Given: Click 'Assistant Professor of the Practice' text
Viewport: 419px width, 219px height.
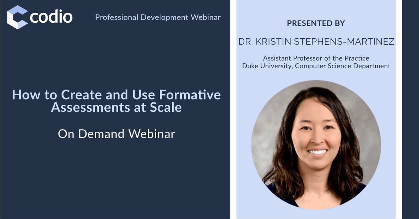Looking at the screenshot, I should pyautogui.click(x=316, y=58).
